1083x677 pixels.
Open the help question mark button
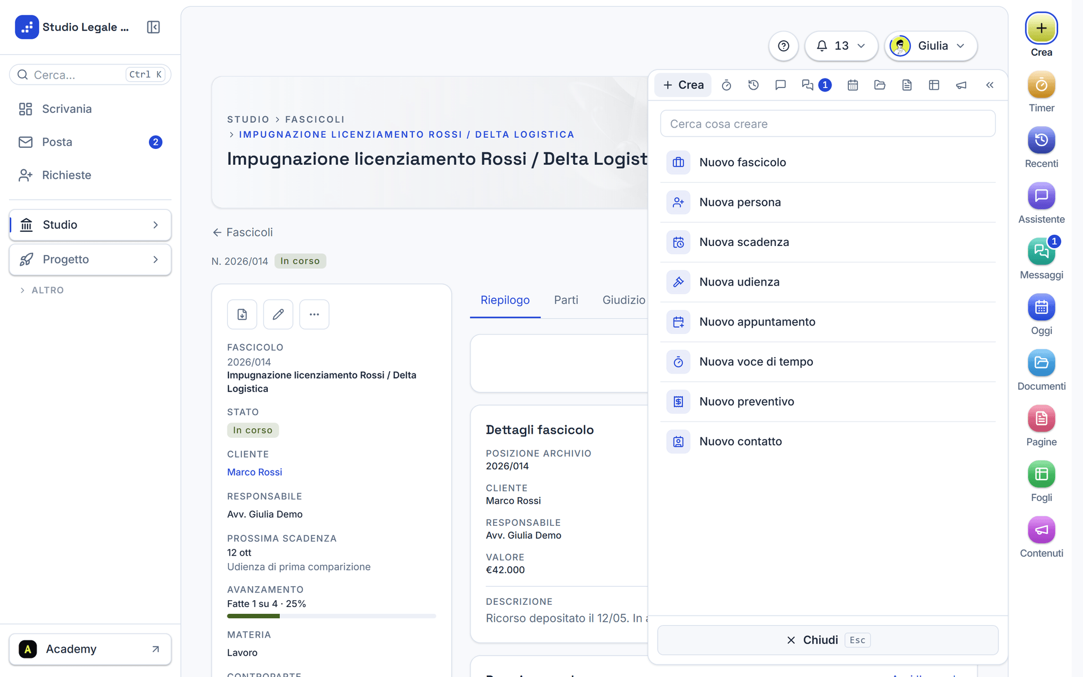click(783, 46)
